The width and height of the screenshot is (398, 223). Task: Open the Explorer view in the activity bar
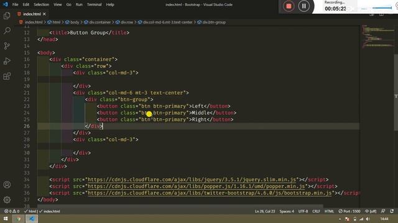(7, 15)
